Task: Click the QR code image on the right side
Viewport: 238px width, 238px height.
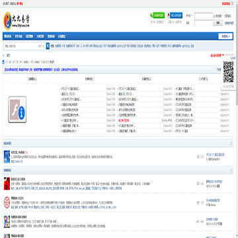Action: [228, 72]
